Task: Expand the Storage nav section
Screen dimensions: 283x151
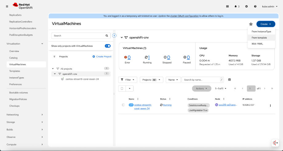Action: (25, 122)
